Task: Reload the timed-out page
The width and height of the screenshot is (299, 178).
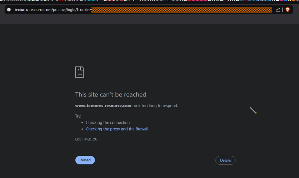Action: point(85,160)
